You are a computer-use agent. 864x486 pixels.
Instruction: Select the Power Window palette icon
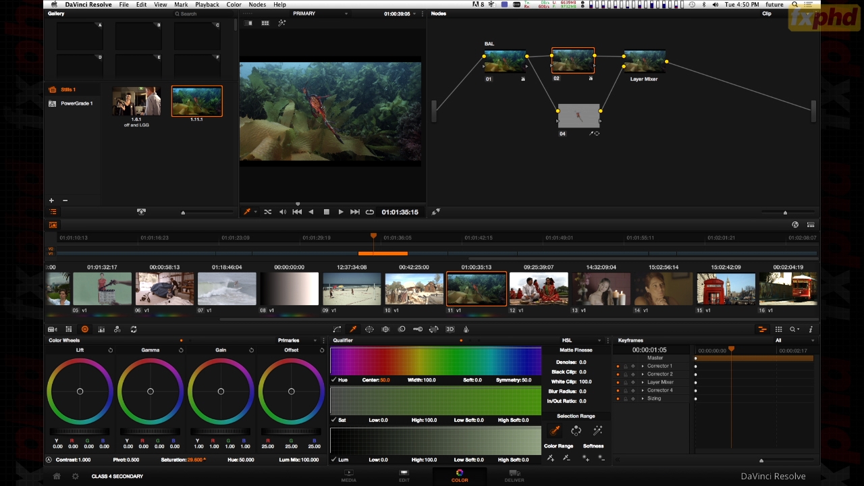(x=369, y=329)
